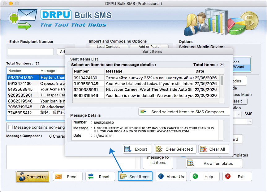This screenshot has height=192, width=267.
Task: Click the Number column header in Sent Items list
Action: pyautogui.click(x=88, y=71)
